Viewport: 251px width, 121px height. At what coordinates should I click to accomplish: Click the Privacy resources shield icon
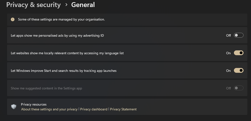[x=14, y=107]
